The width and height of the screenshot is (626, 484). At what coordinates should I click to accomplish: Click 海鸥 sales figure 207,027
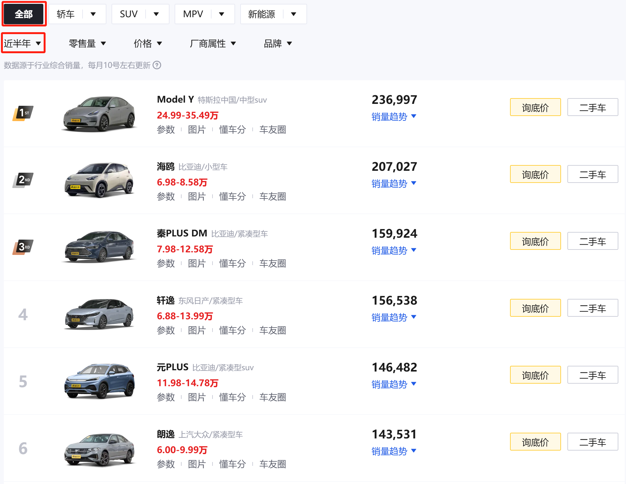pyautogui.click(x=394, y=166)
